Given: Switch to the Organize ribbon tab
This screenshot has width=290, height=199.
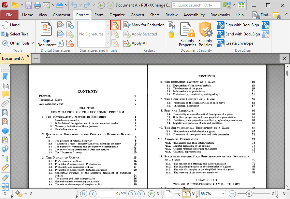Looking at the screenshot, I should [117, 15].
